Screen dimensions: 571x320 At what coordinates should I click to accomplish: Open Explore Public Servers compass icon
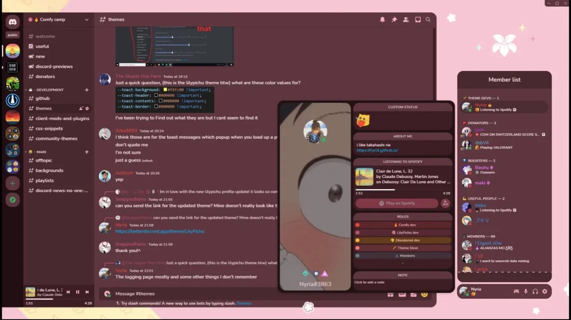click(x=12, y=199)
